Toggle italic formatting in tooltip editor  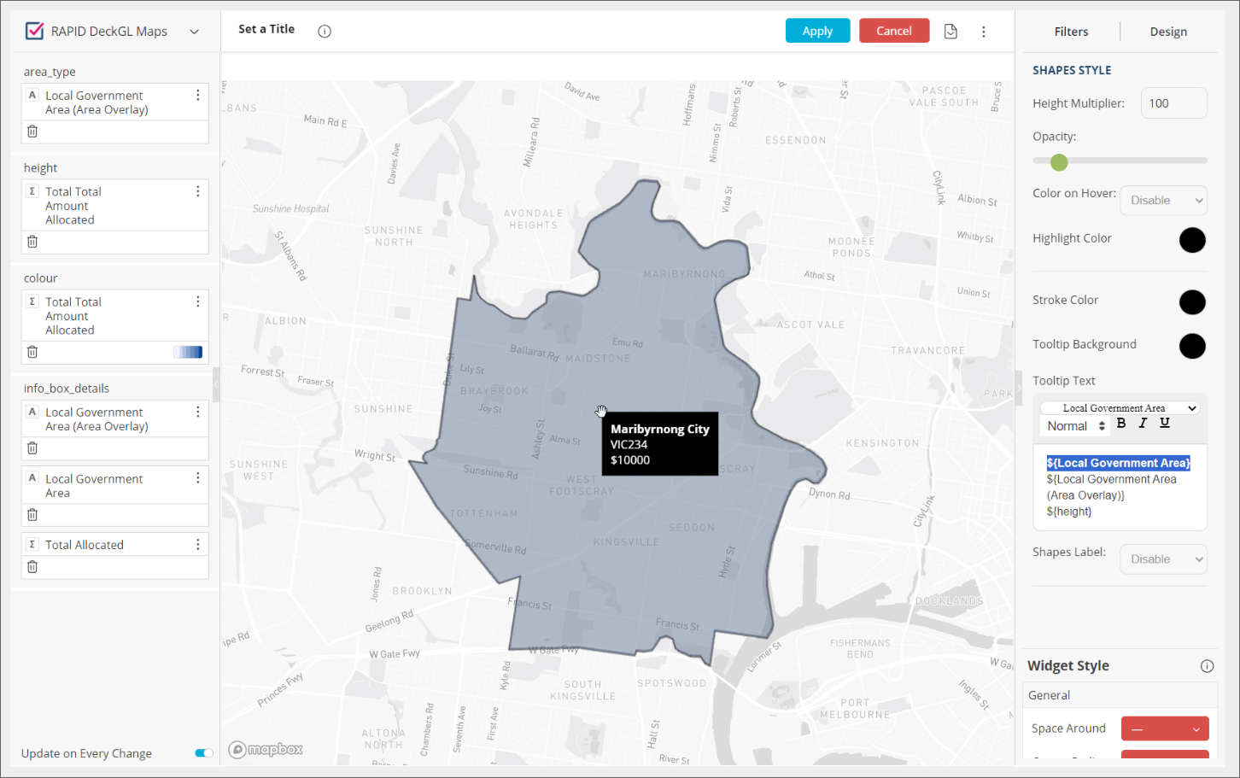point(1143,424)
